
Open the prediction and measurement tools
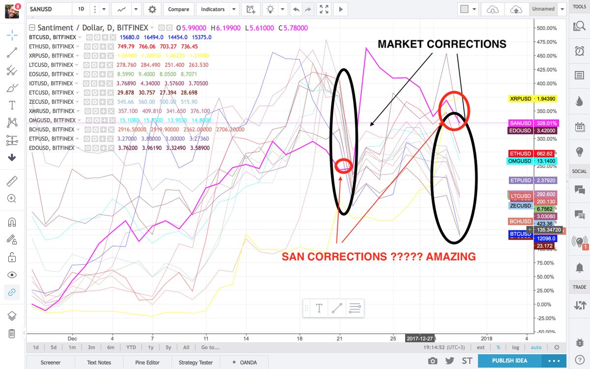pyautogui.click(x=12, y=141)
